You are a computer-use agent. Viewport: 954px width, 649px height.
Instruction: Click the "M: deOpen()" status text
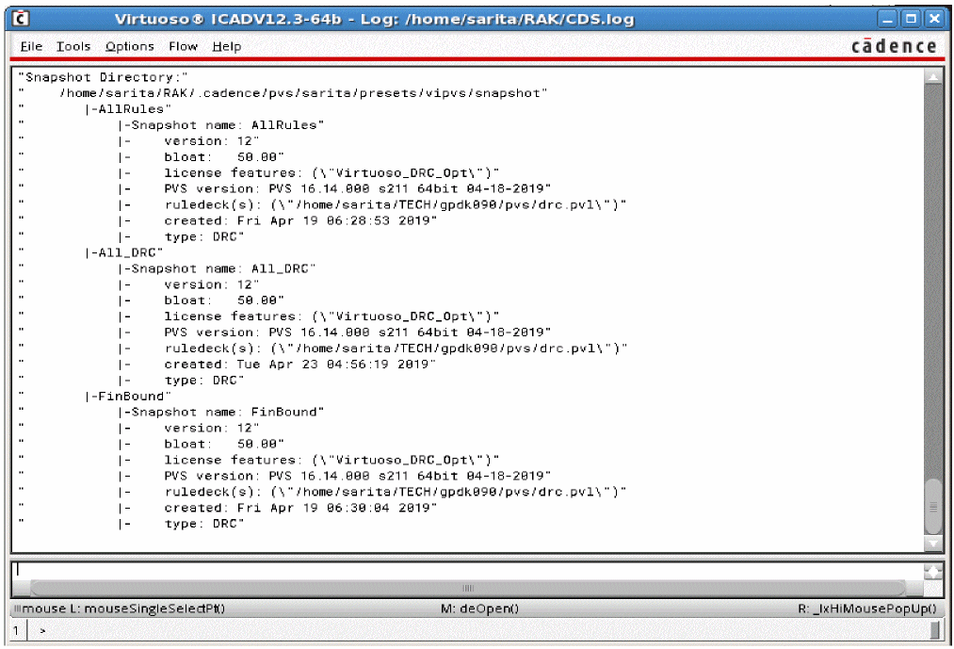[479, 608]
